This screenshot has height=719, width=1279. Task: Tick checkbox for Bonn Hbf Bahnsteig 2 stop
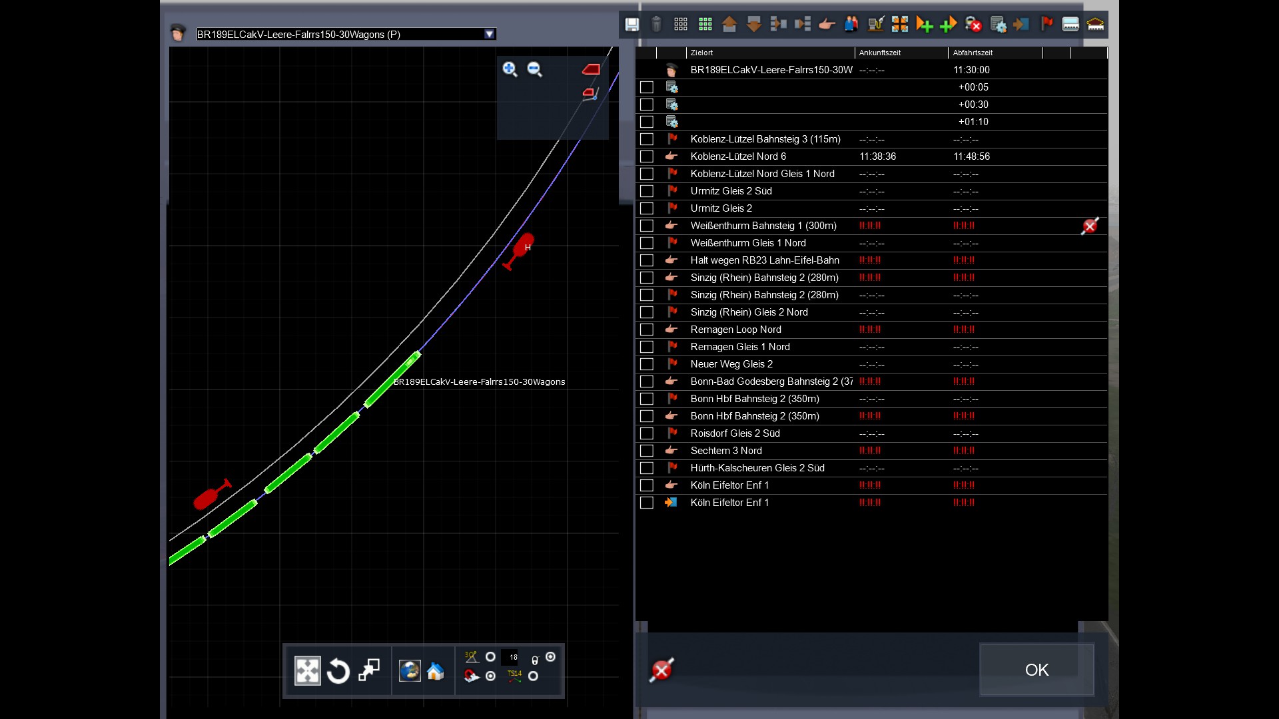point(646,416)
